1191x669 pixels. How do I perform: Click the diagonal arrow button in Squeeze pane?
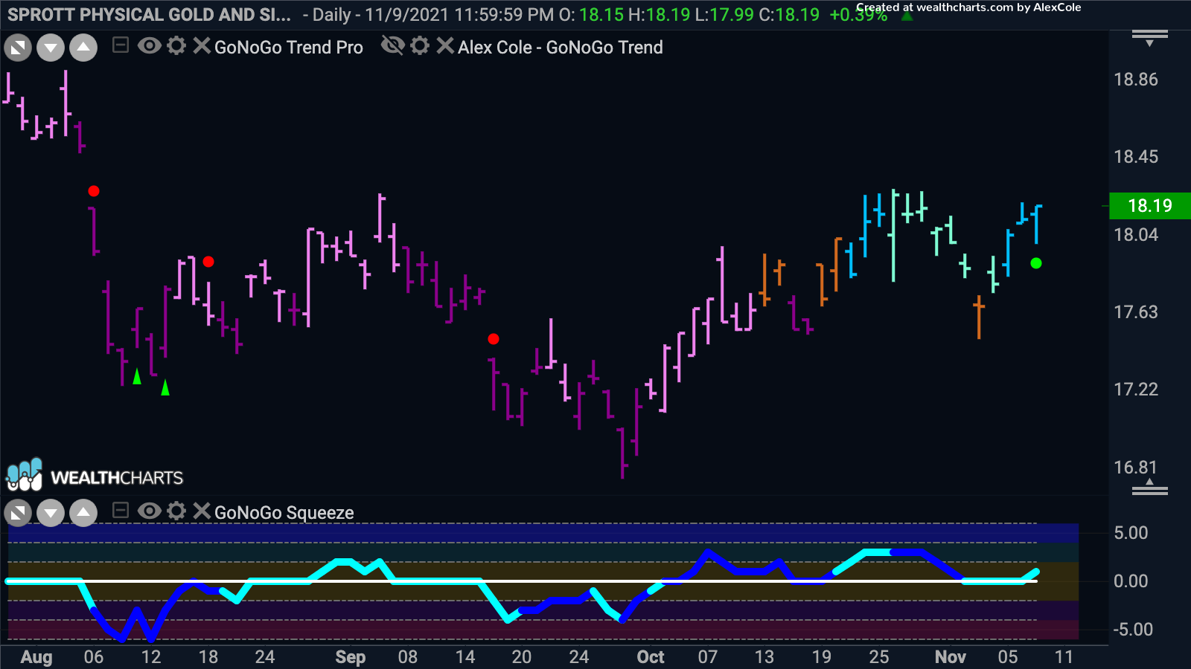[18, 513]
